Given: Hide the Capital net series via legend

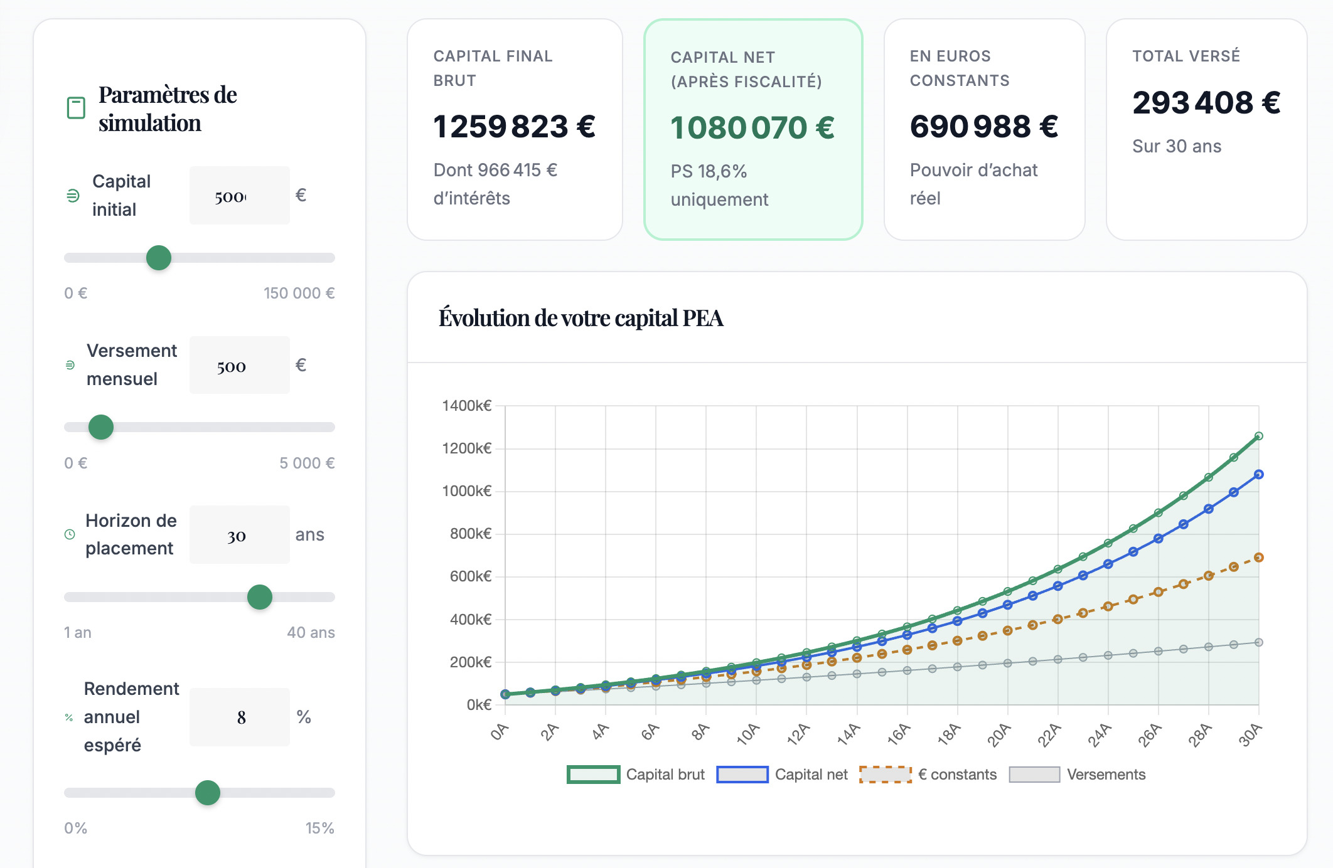Looking at the screenshot, I should pos(782,775).
